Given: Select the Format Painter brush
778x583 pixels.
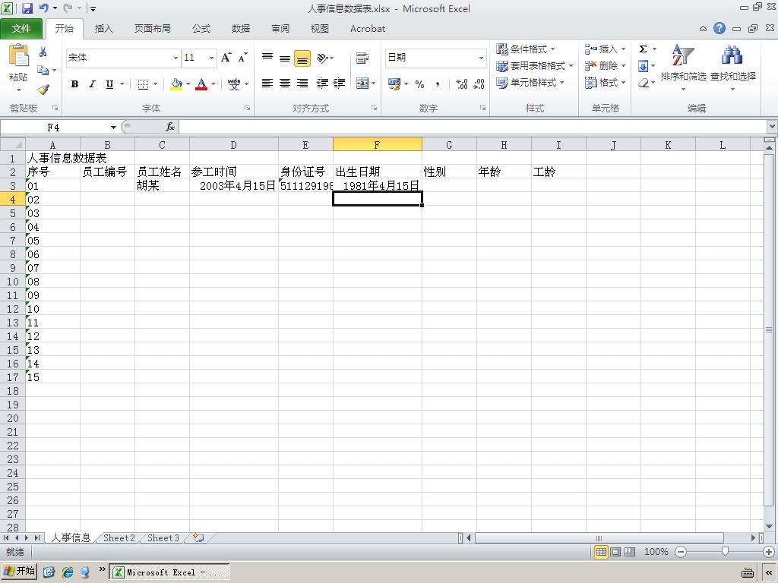Looking at the screenshot, I should [43, 90].
